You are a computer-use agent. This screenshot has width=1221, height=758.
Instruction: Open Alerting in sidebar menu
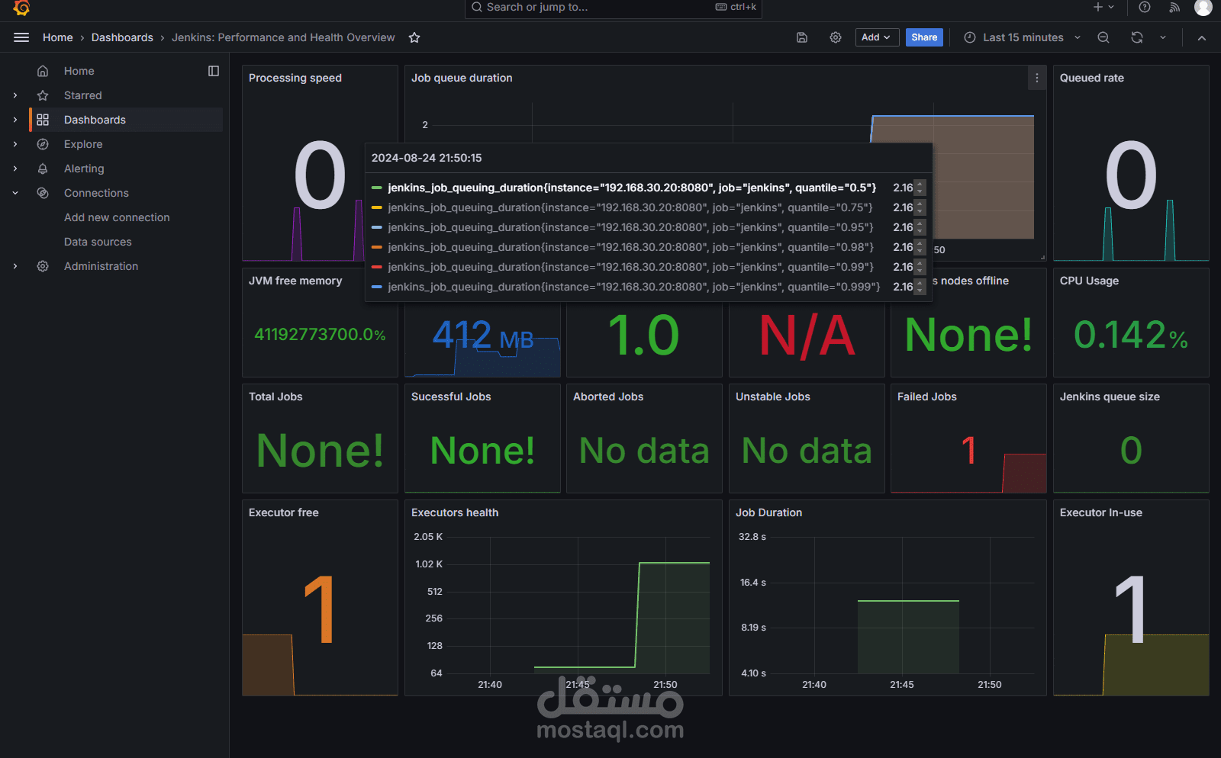[x=84, y=169]
